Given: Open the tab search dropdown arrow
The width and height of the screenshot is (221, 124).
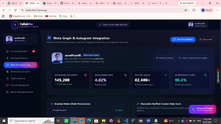Looking at the screenshot, I should 3,3.
